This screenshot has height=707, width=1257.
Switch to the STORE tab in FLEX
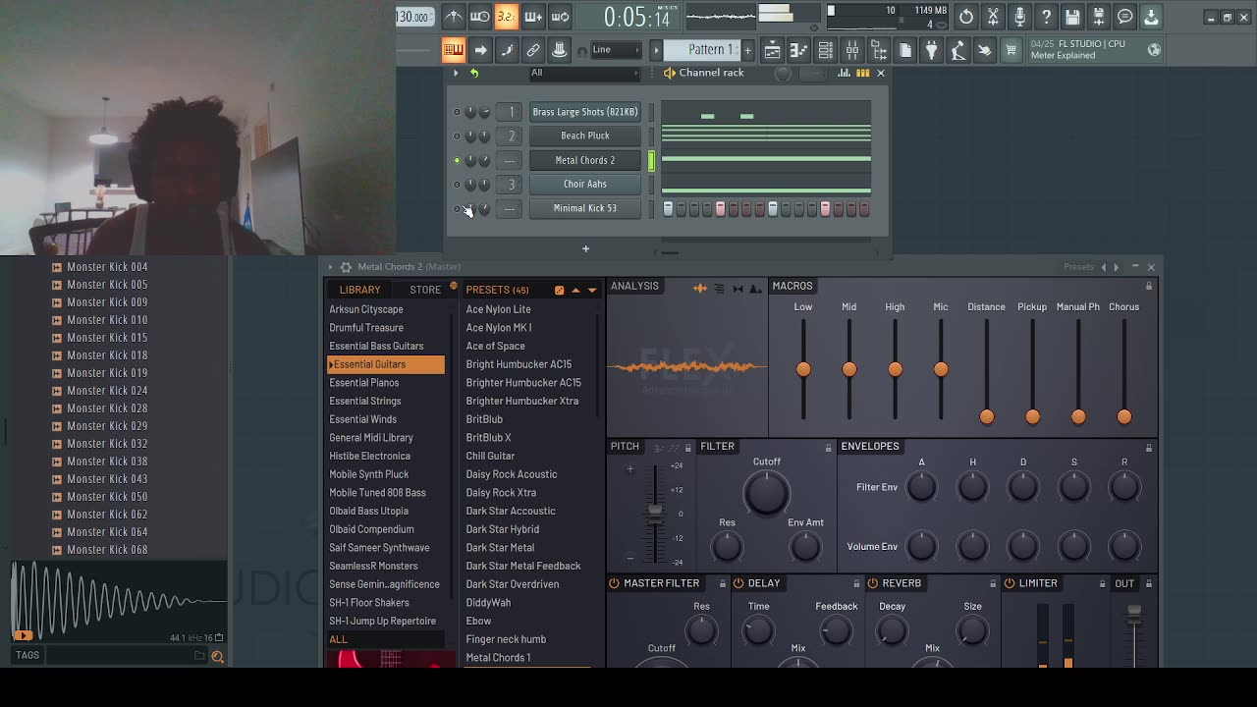point(425,290)
